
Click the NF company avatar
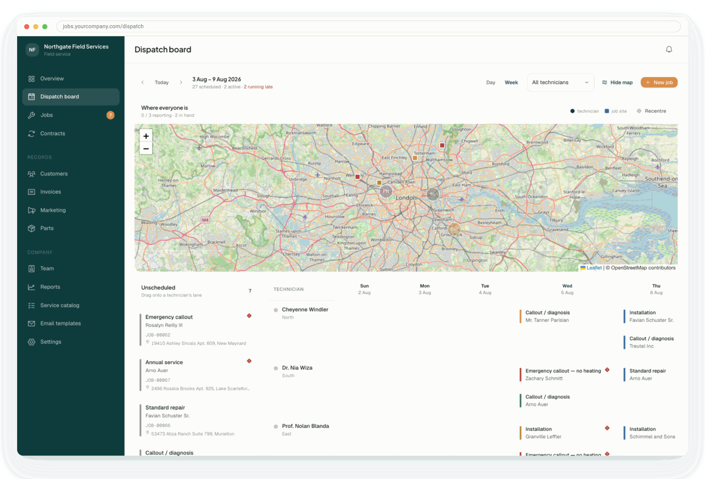(x=32, y=50)
